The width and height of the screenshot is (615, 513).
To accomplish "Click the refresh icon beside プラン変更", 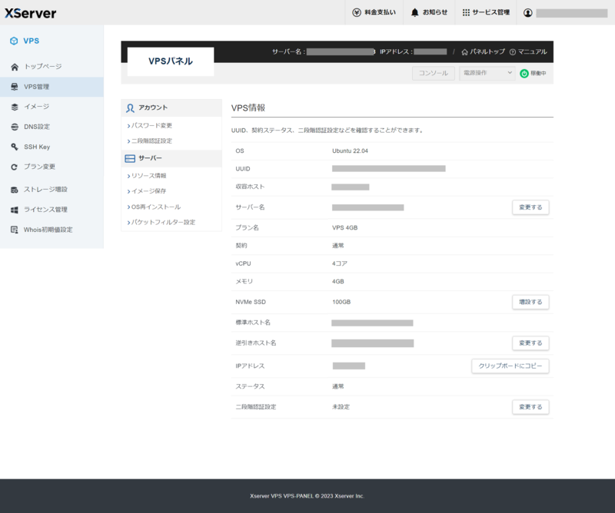I will (x=15, y=167).
